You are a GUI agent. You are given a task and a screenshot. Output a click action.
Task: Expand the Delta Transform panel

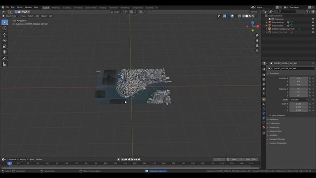tap(278, 116)
